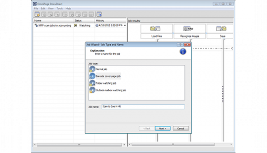Screen dimensions: 267x153
Task: Click the toolbar icon with blue help badge
Action: point(99,15)
